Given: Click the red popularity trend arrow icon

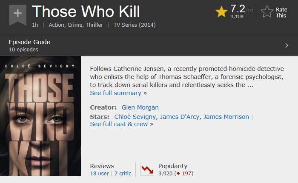Looking at the screenshot, I should coord(147,169).
